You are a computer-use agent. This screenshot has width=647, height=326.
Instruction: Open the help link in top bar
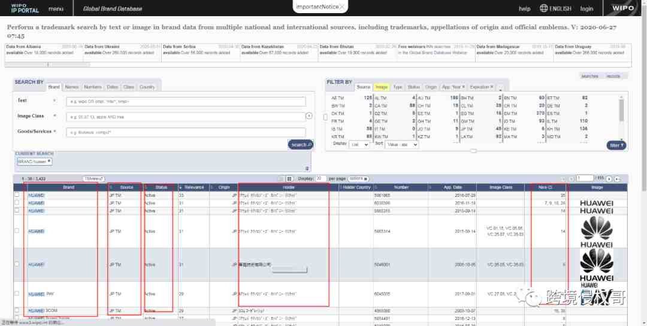click(524, 8)
